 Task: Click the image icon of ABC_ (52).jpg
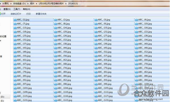[137, 52]
